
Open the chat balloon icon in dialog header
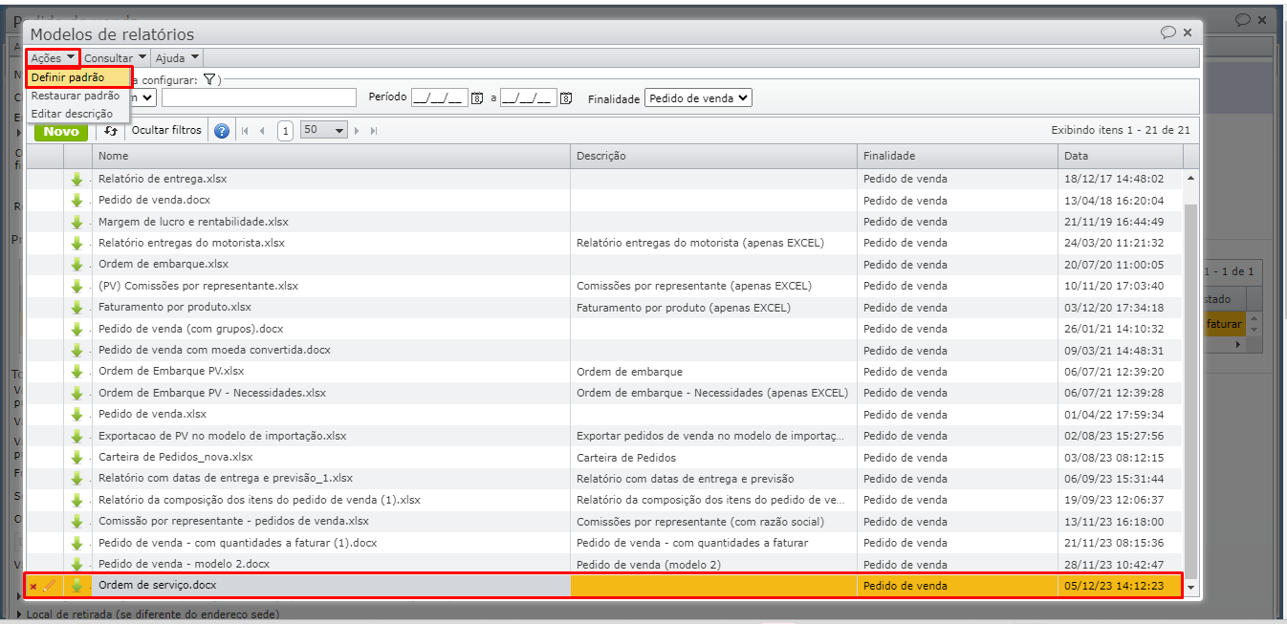tap(1167, 32)
